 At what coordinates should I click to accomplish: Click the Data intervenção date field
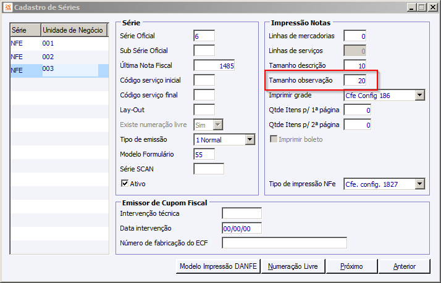tap(241, 228)
